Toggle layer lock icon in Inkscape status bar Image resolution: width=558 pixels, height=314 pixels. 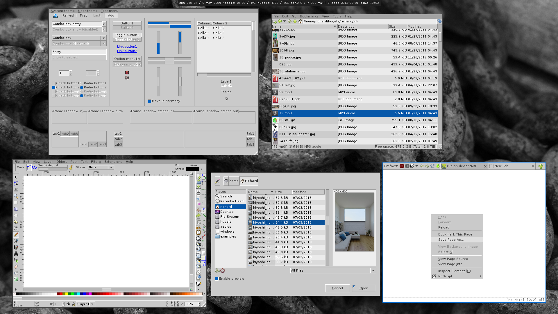74,304
